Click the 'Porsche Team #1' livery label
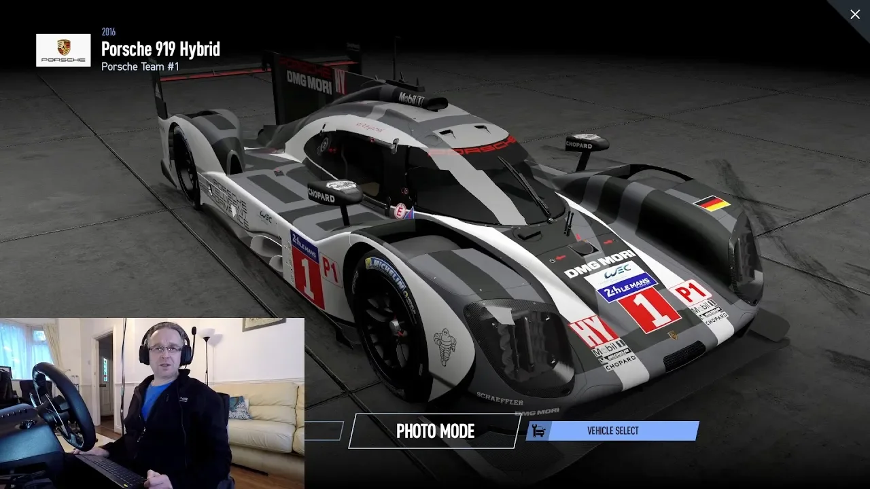Screen dimensions: 870x489 [x=140, y=67]
